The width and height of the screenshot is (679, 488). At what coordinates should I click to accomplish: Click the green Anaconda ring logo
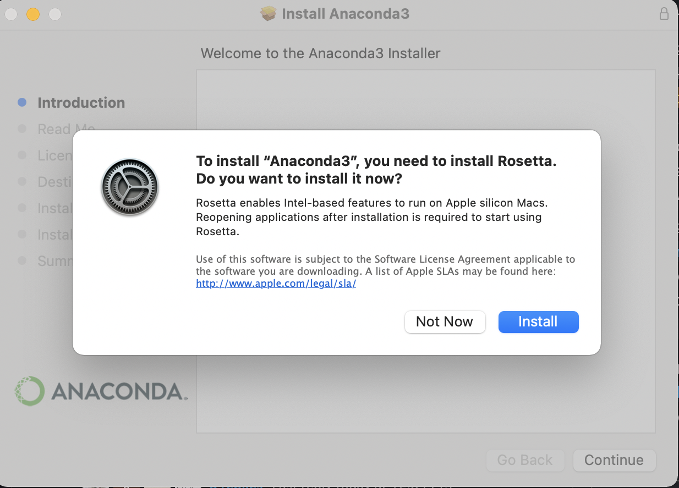(x=29, y=391)
